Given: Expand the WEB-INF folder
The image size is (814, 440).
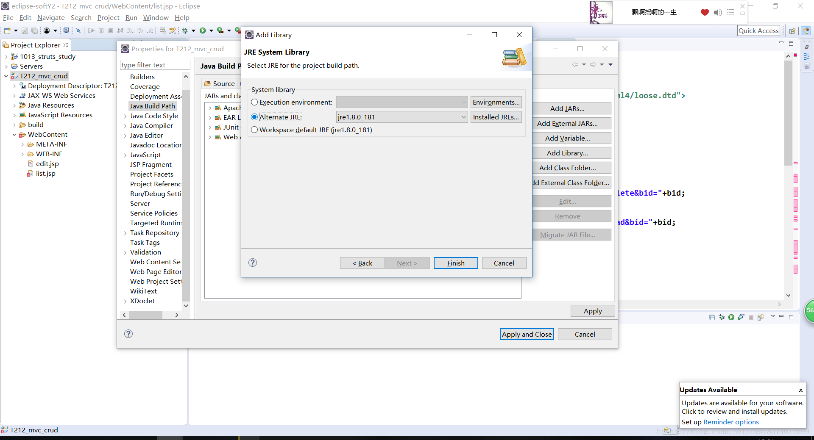Looking at the screenshot, I should tap(22, 154).
